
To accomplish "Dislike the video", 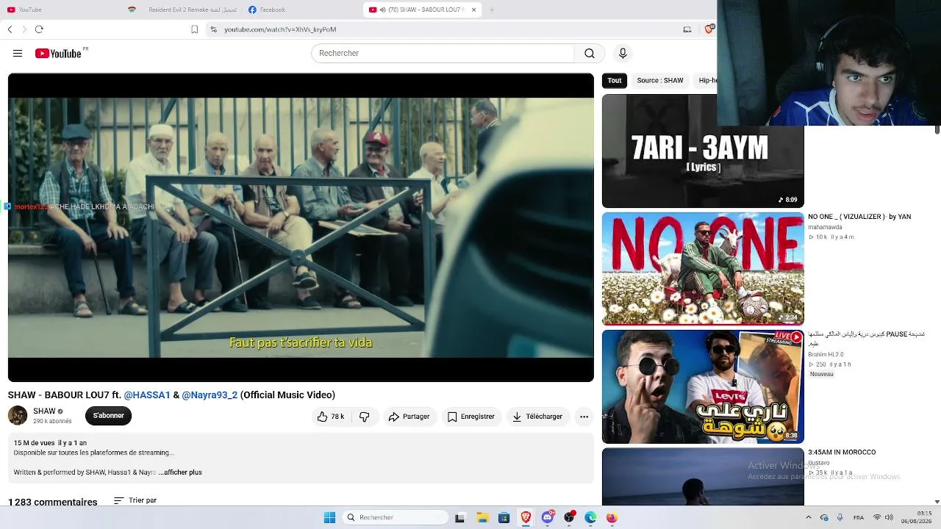I will pyautogui.click(x=365, y=417).
